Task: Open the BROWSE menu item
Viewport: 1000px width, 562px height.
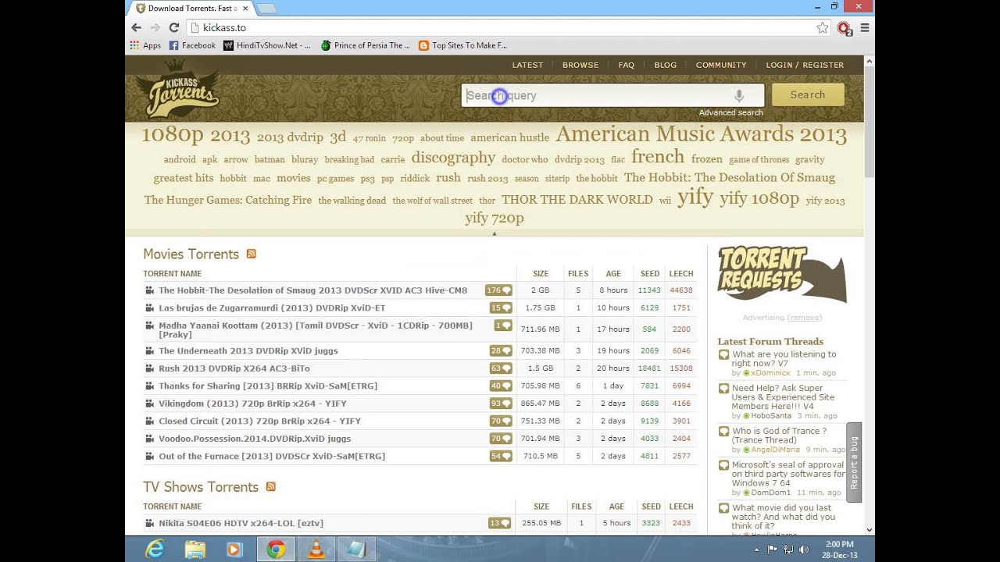Action: click(580, 65)
